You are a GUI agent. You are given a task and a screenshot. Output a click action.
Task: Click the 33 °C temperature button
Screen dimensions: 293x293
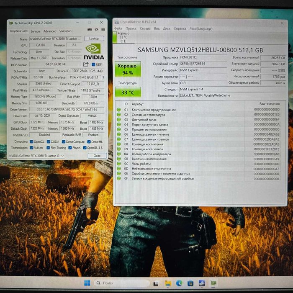[x=128, y=92]
